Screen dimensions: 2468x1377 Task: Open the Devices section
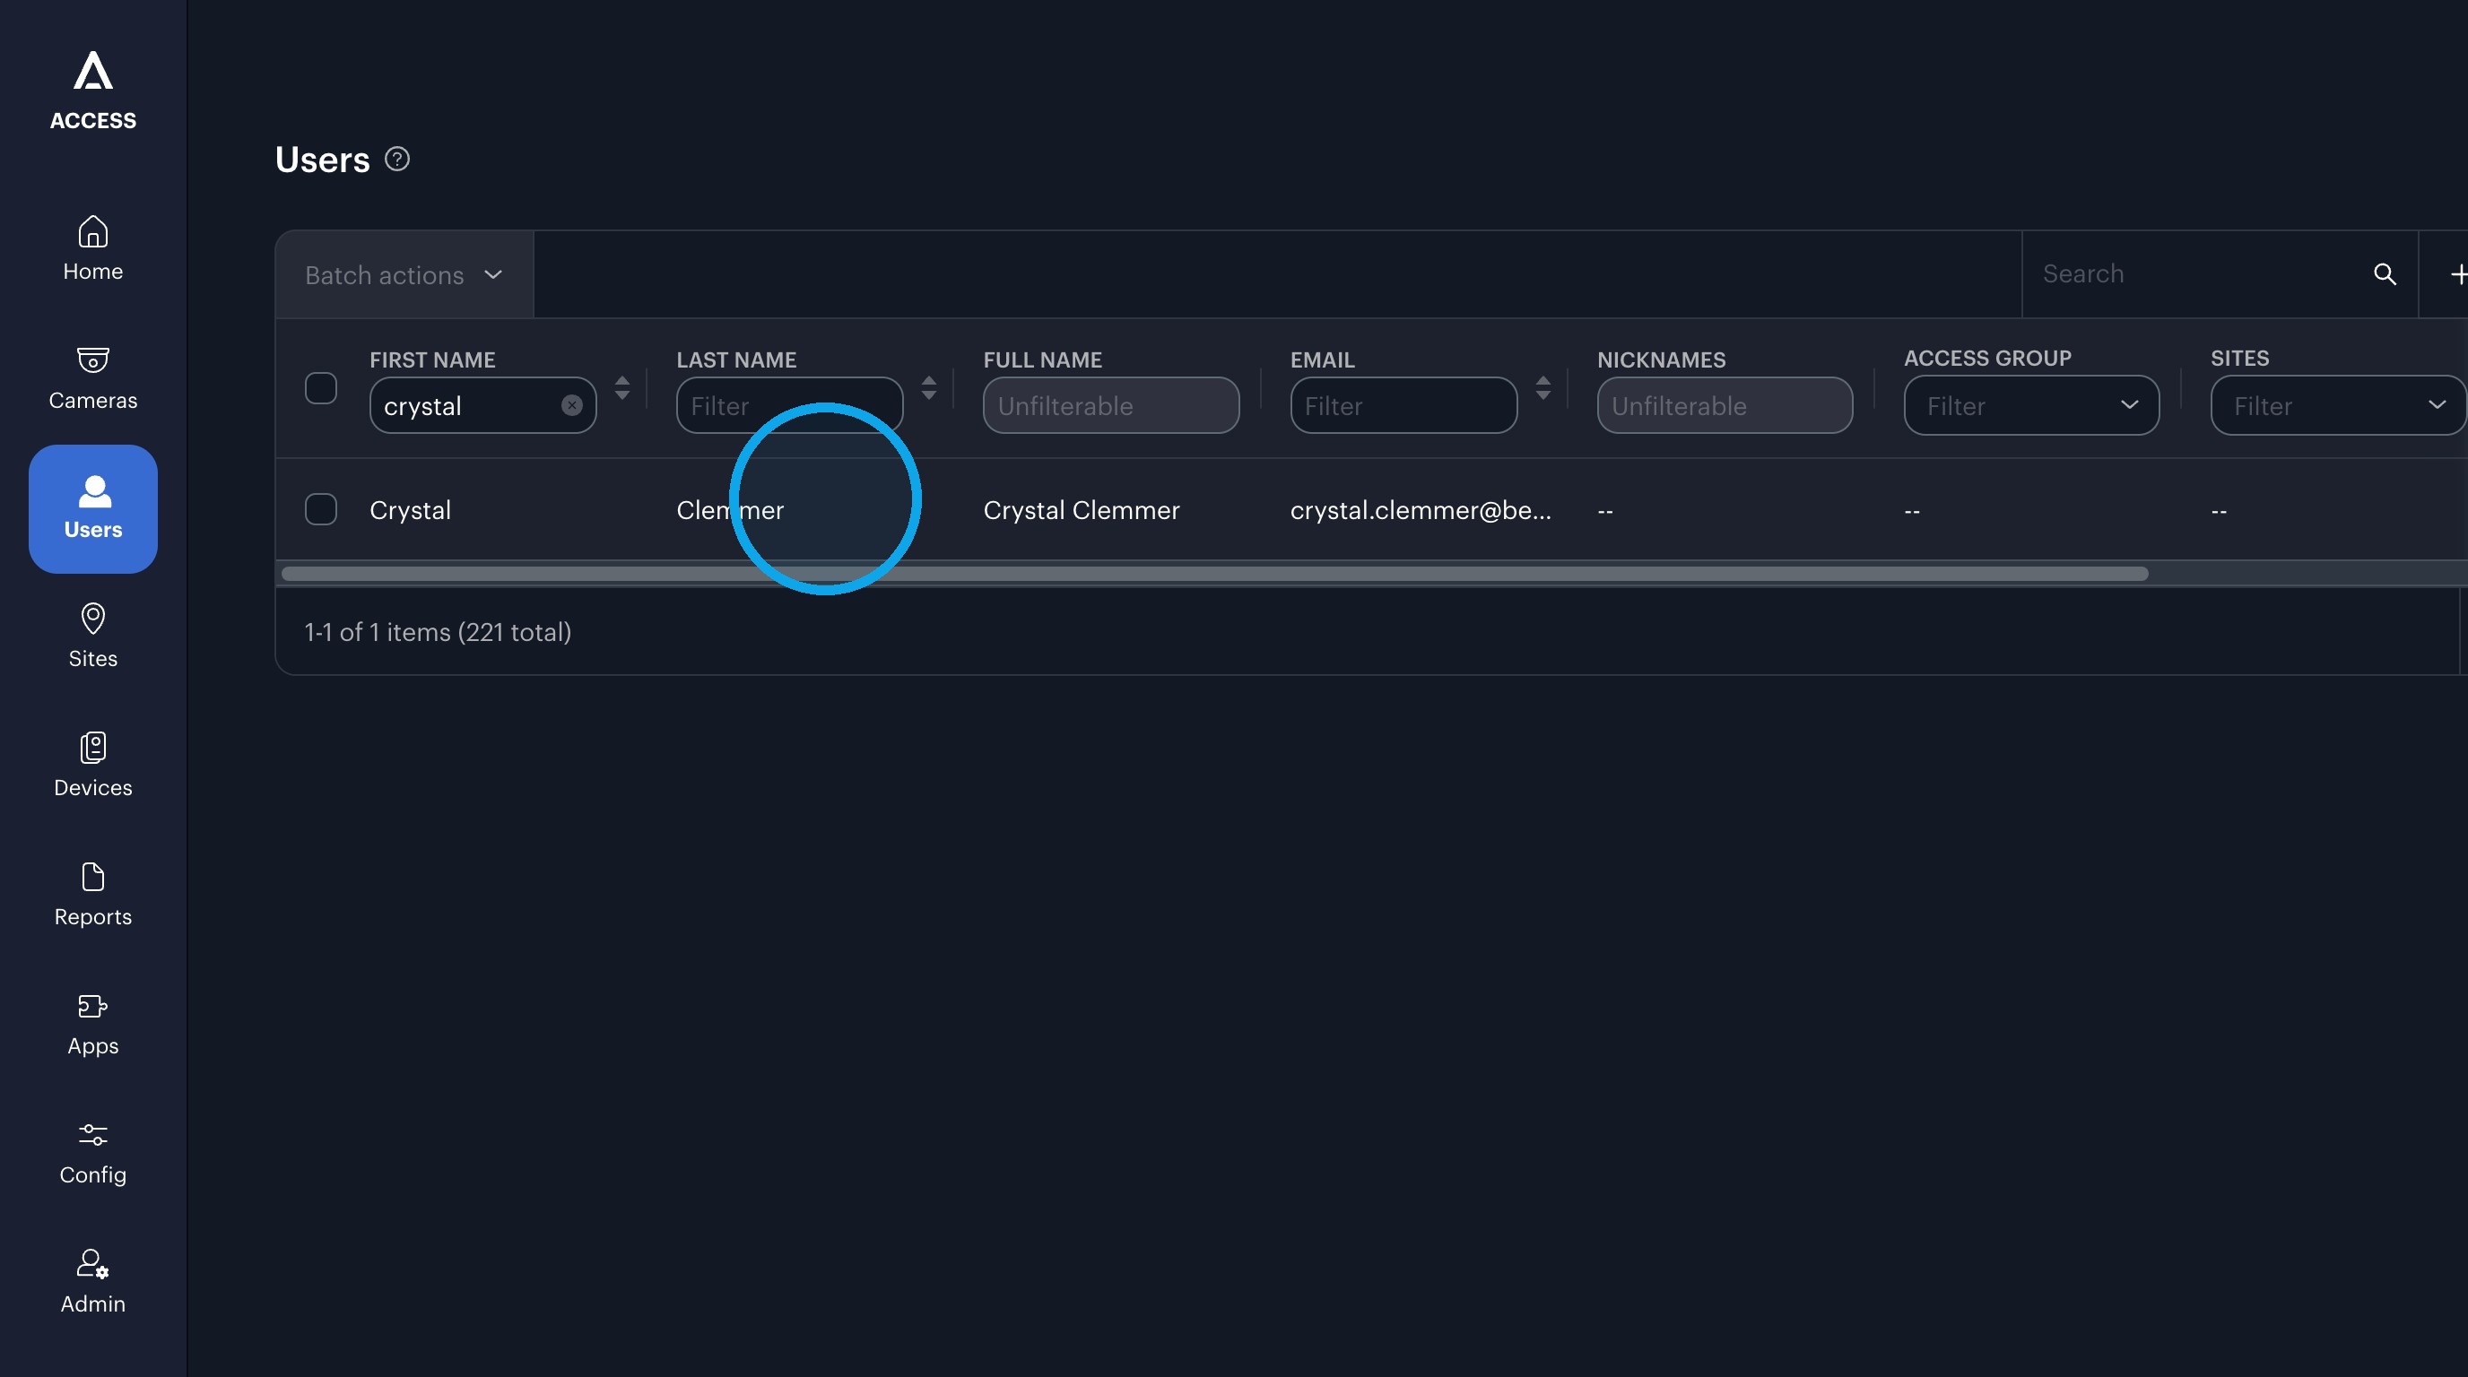coord(93,765)
